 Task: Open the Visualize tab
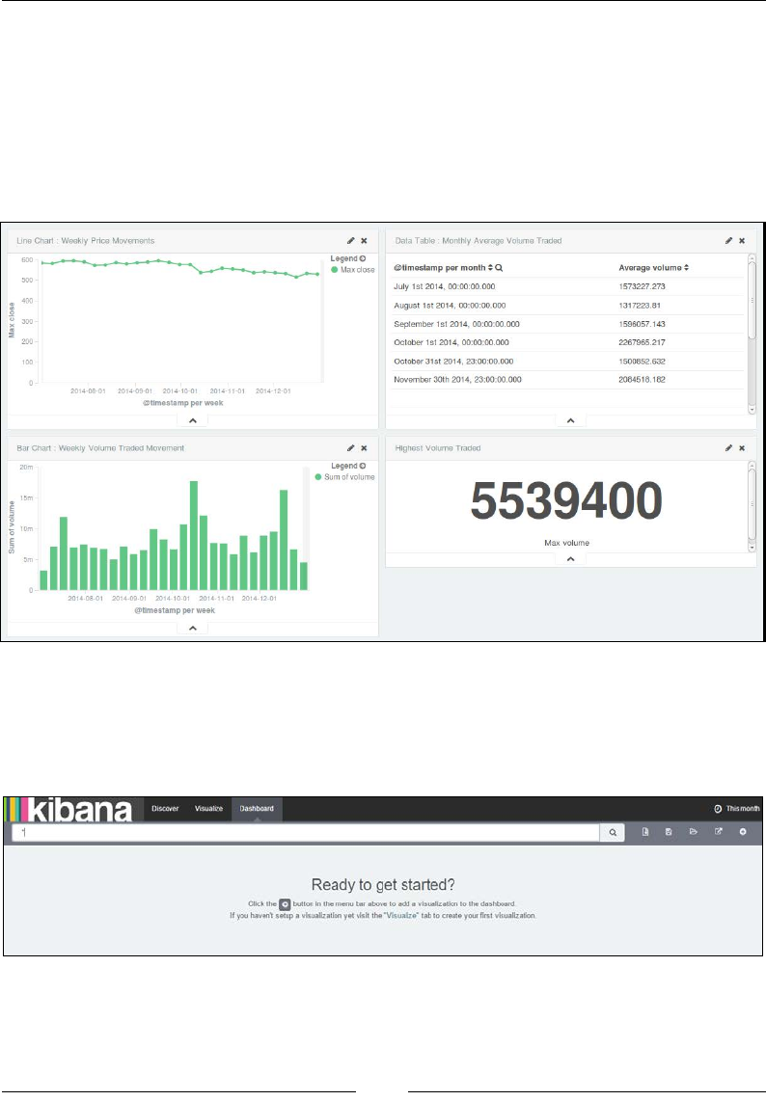(208, 809)
